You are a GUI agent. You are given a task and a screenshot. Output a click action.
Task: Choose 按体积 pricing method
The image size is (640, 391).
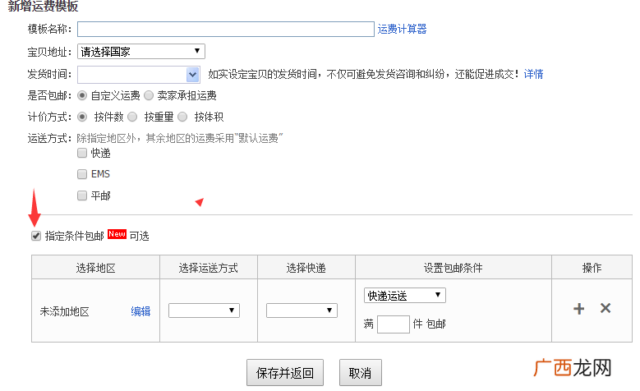(182, 117)
